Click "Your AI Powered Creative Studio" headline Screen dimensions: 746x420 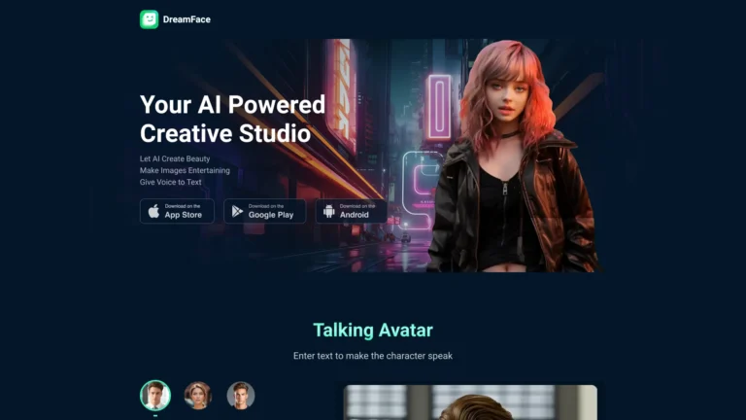click(x=232, y=119)
